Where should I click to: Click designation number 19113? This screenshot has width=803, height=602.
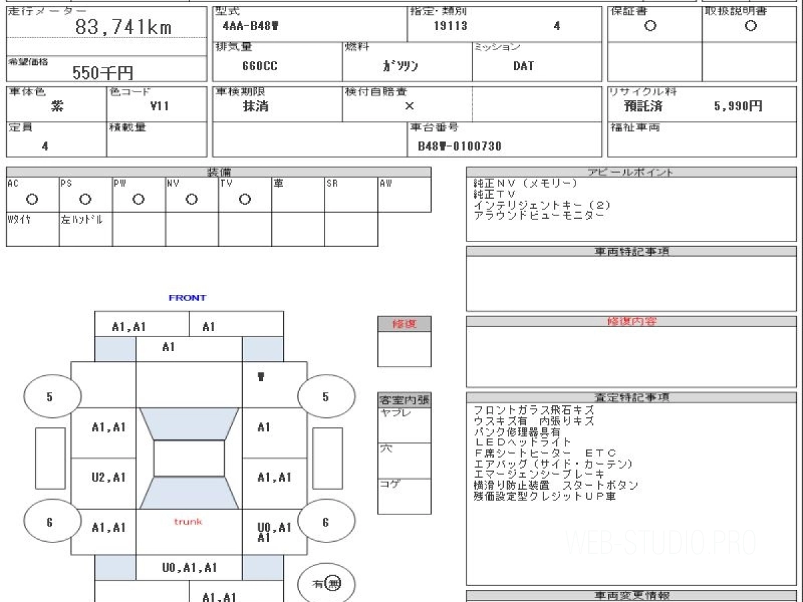coord(450,26)
